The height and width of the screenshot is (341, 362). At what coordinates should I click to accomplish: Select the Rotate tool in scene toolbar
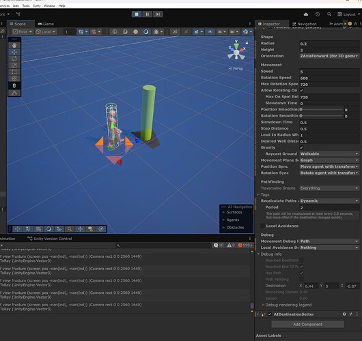[14, 59]
